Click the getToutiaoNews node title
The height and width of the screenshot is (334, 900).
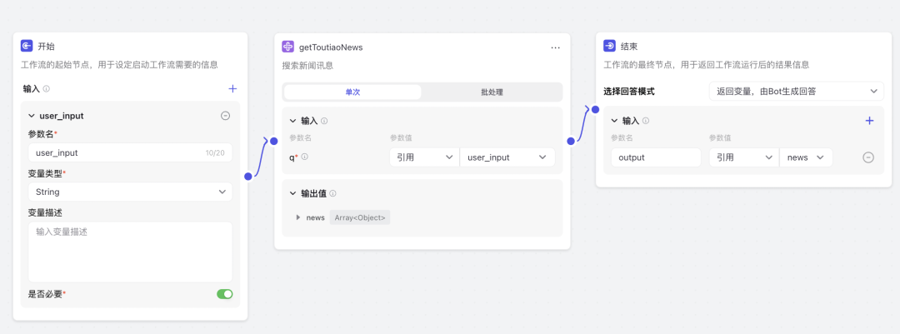(x=331, y=47)
